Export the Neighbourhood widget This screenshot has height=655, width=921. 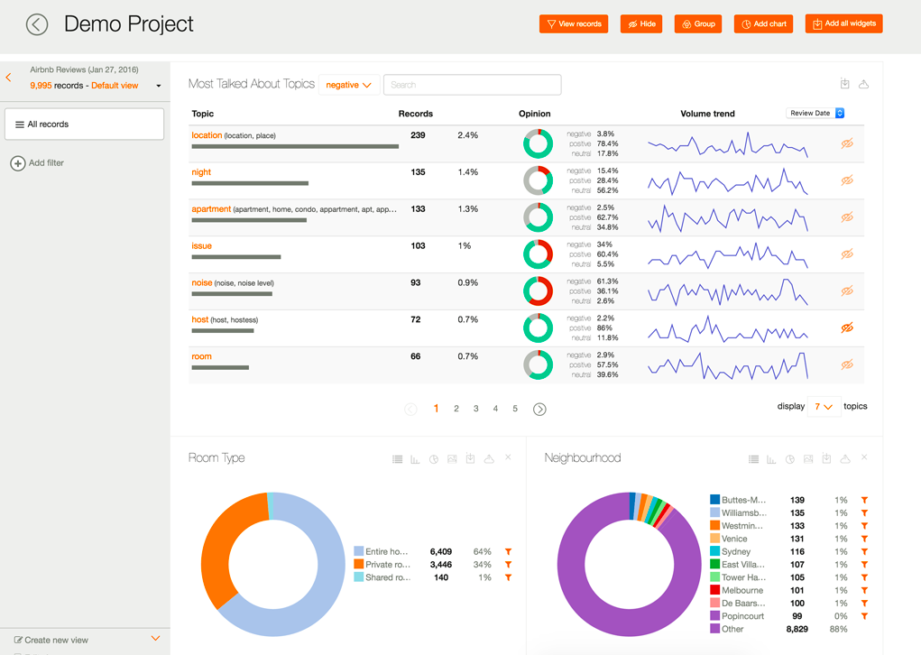coord(826,458)
